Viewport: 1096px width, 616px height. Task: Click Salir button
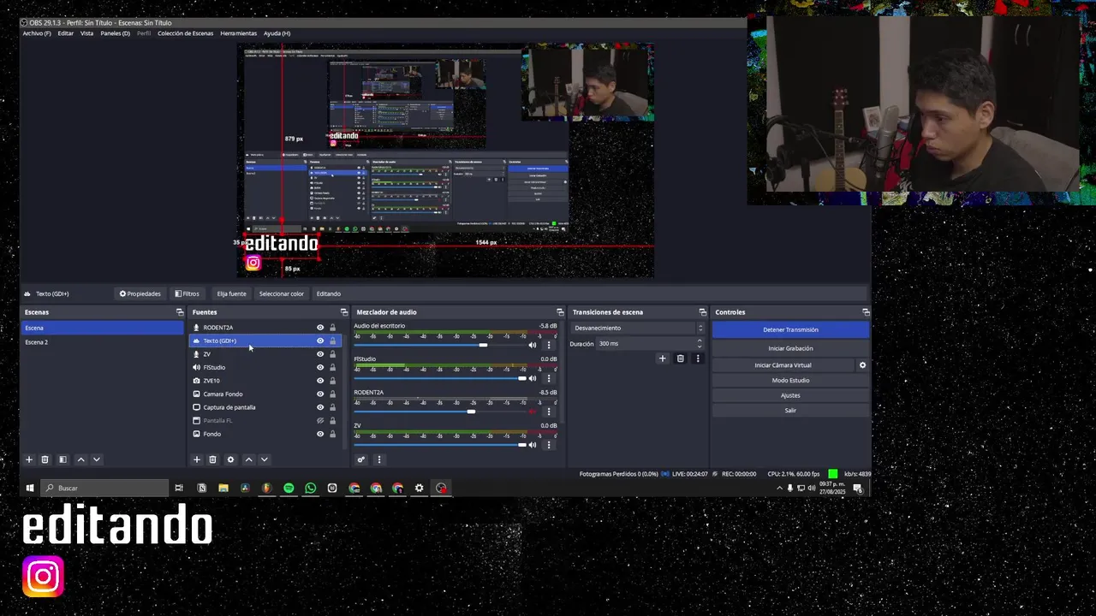(x=790, y=411)
